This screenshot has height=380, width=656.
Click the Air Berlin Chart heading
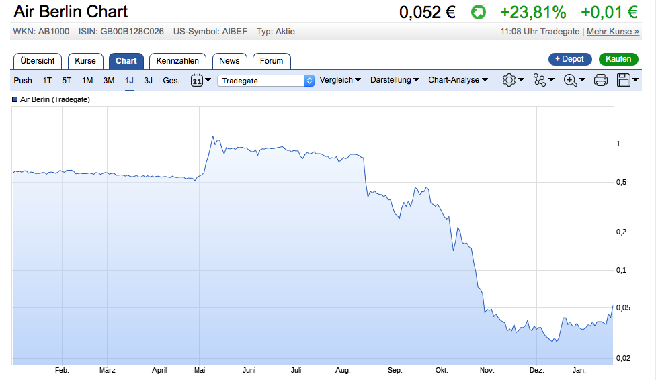tap(71, 11)
